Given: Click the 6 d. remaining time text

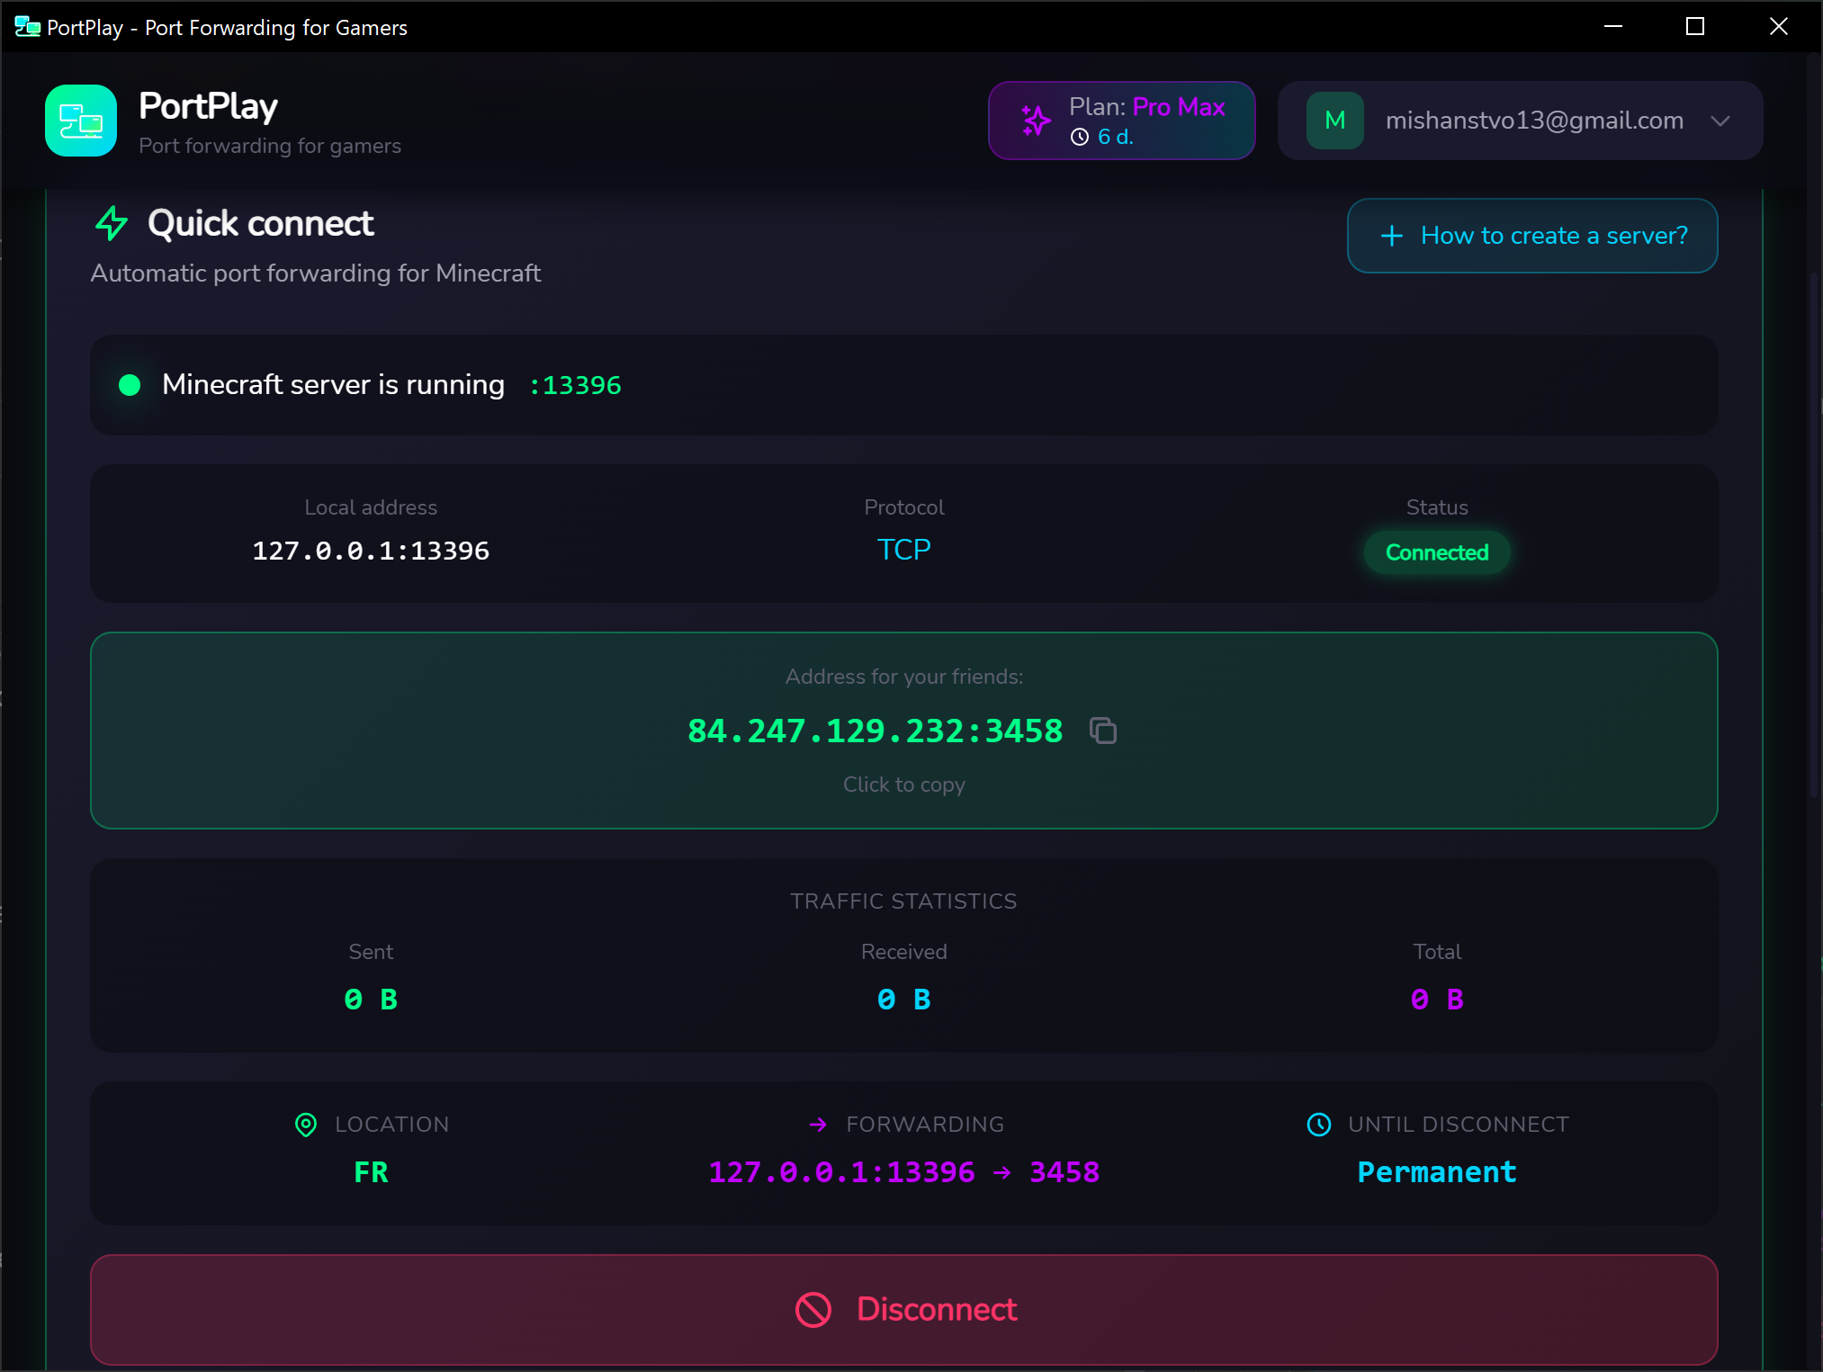Looking at the screenshot, I should click(1116, 137).
